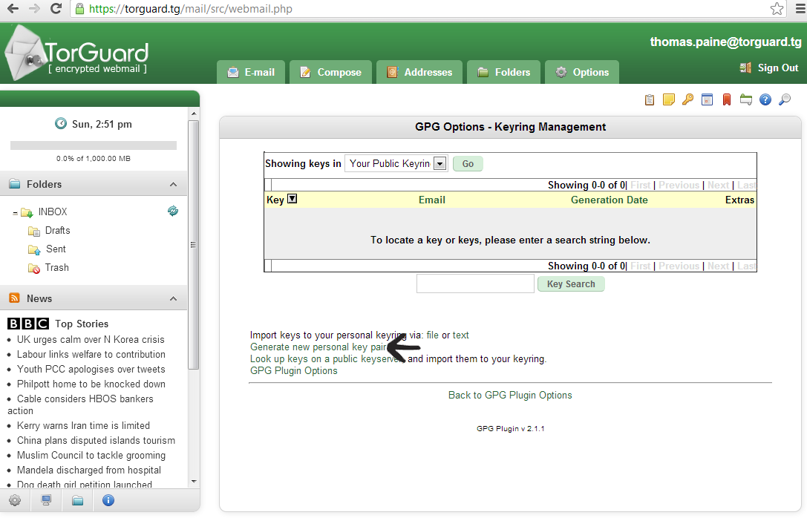Collapse the News panel
The width and height of the screenshot is (807, 518).
[x=173, y=298]
